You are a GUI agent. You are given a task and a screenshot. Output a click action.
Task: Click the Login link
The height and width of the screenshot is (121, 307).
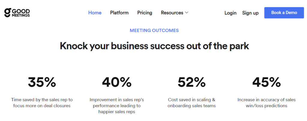pyautogui.click(x=231, y=13)
